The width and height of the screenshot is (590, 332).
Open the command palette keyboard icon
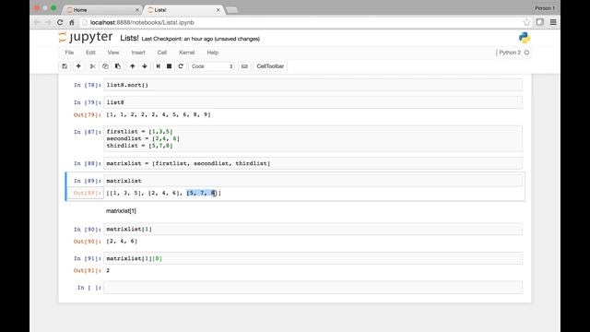pyautogui.click(x=244, y=66)
